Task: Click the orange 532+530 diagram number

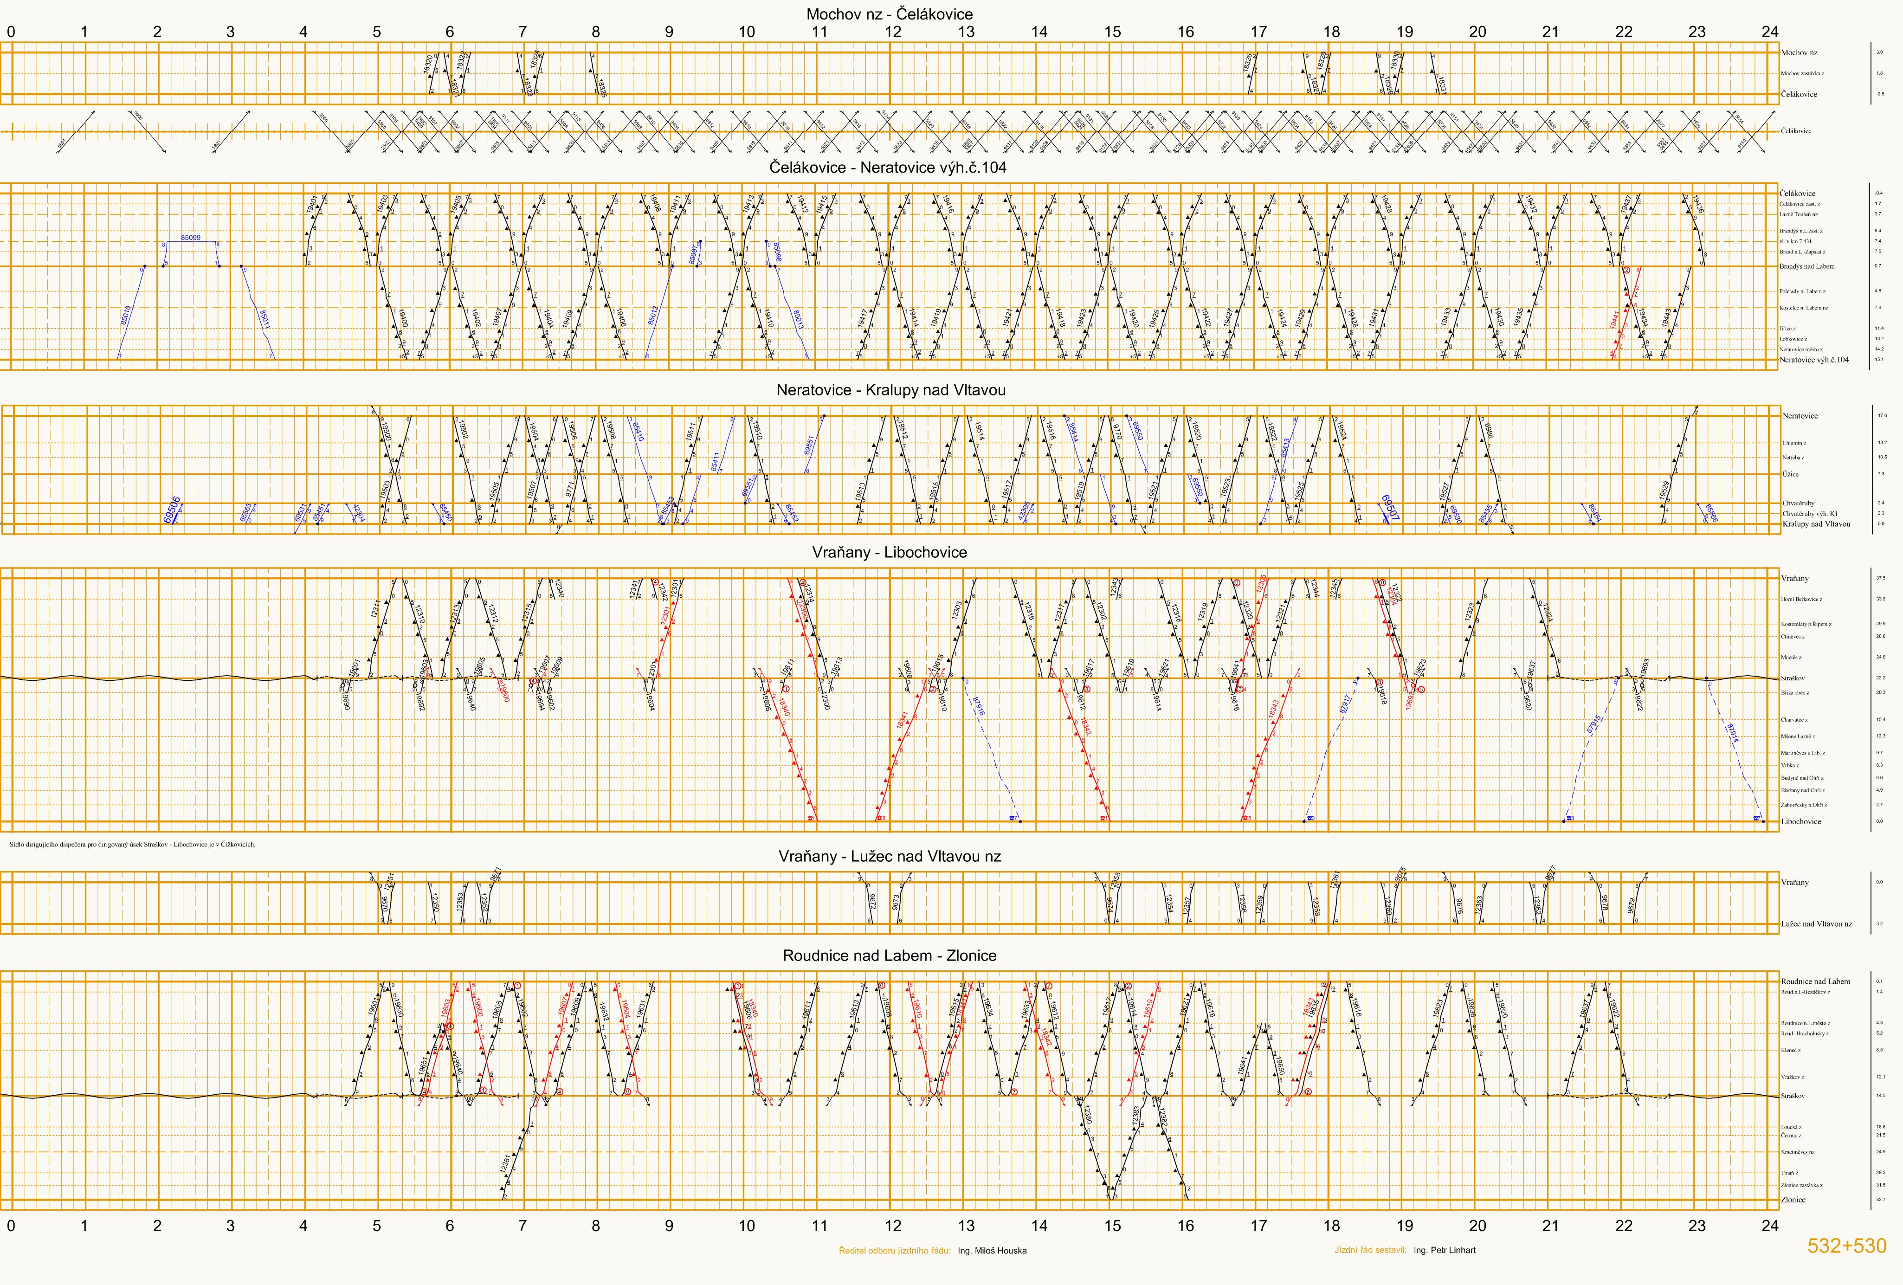Action: (1846, 1246)
